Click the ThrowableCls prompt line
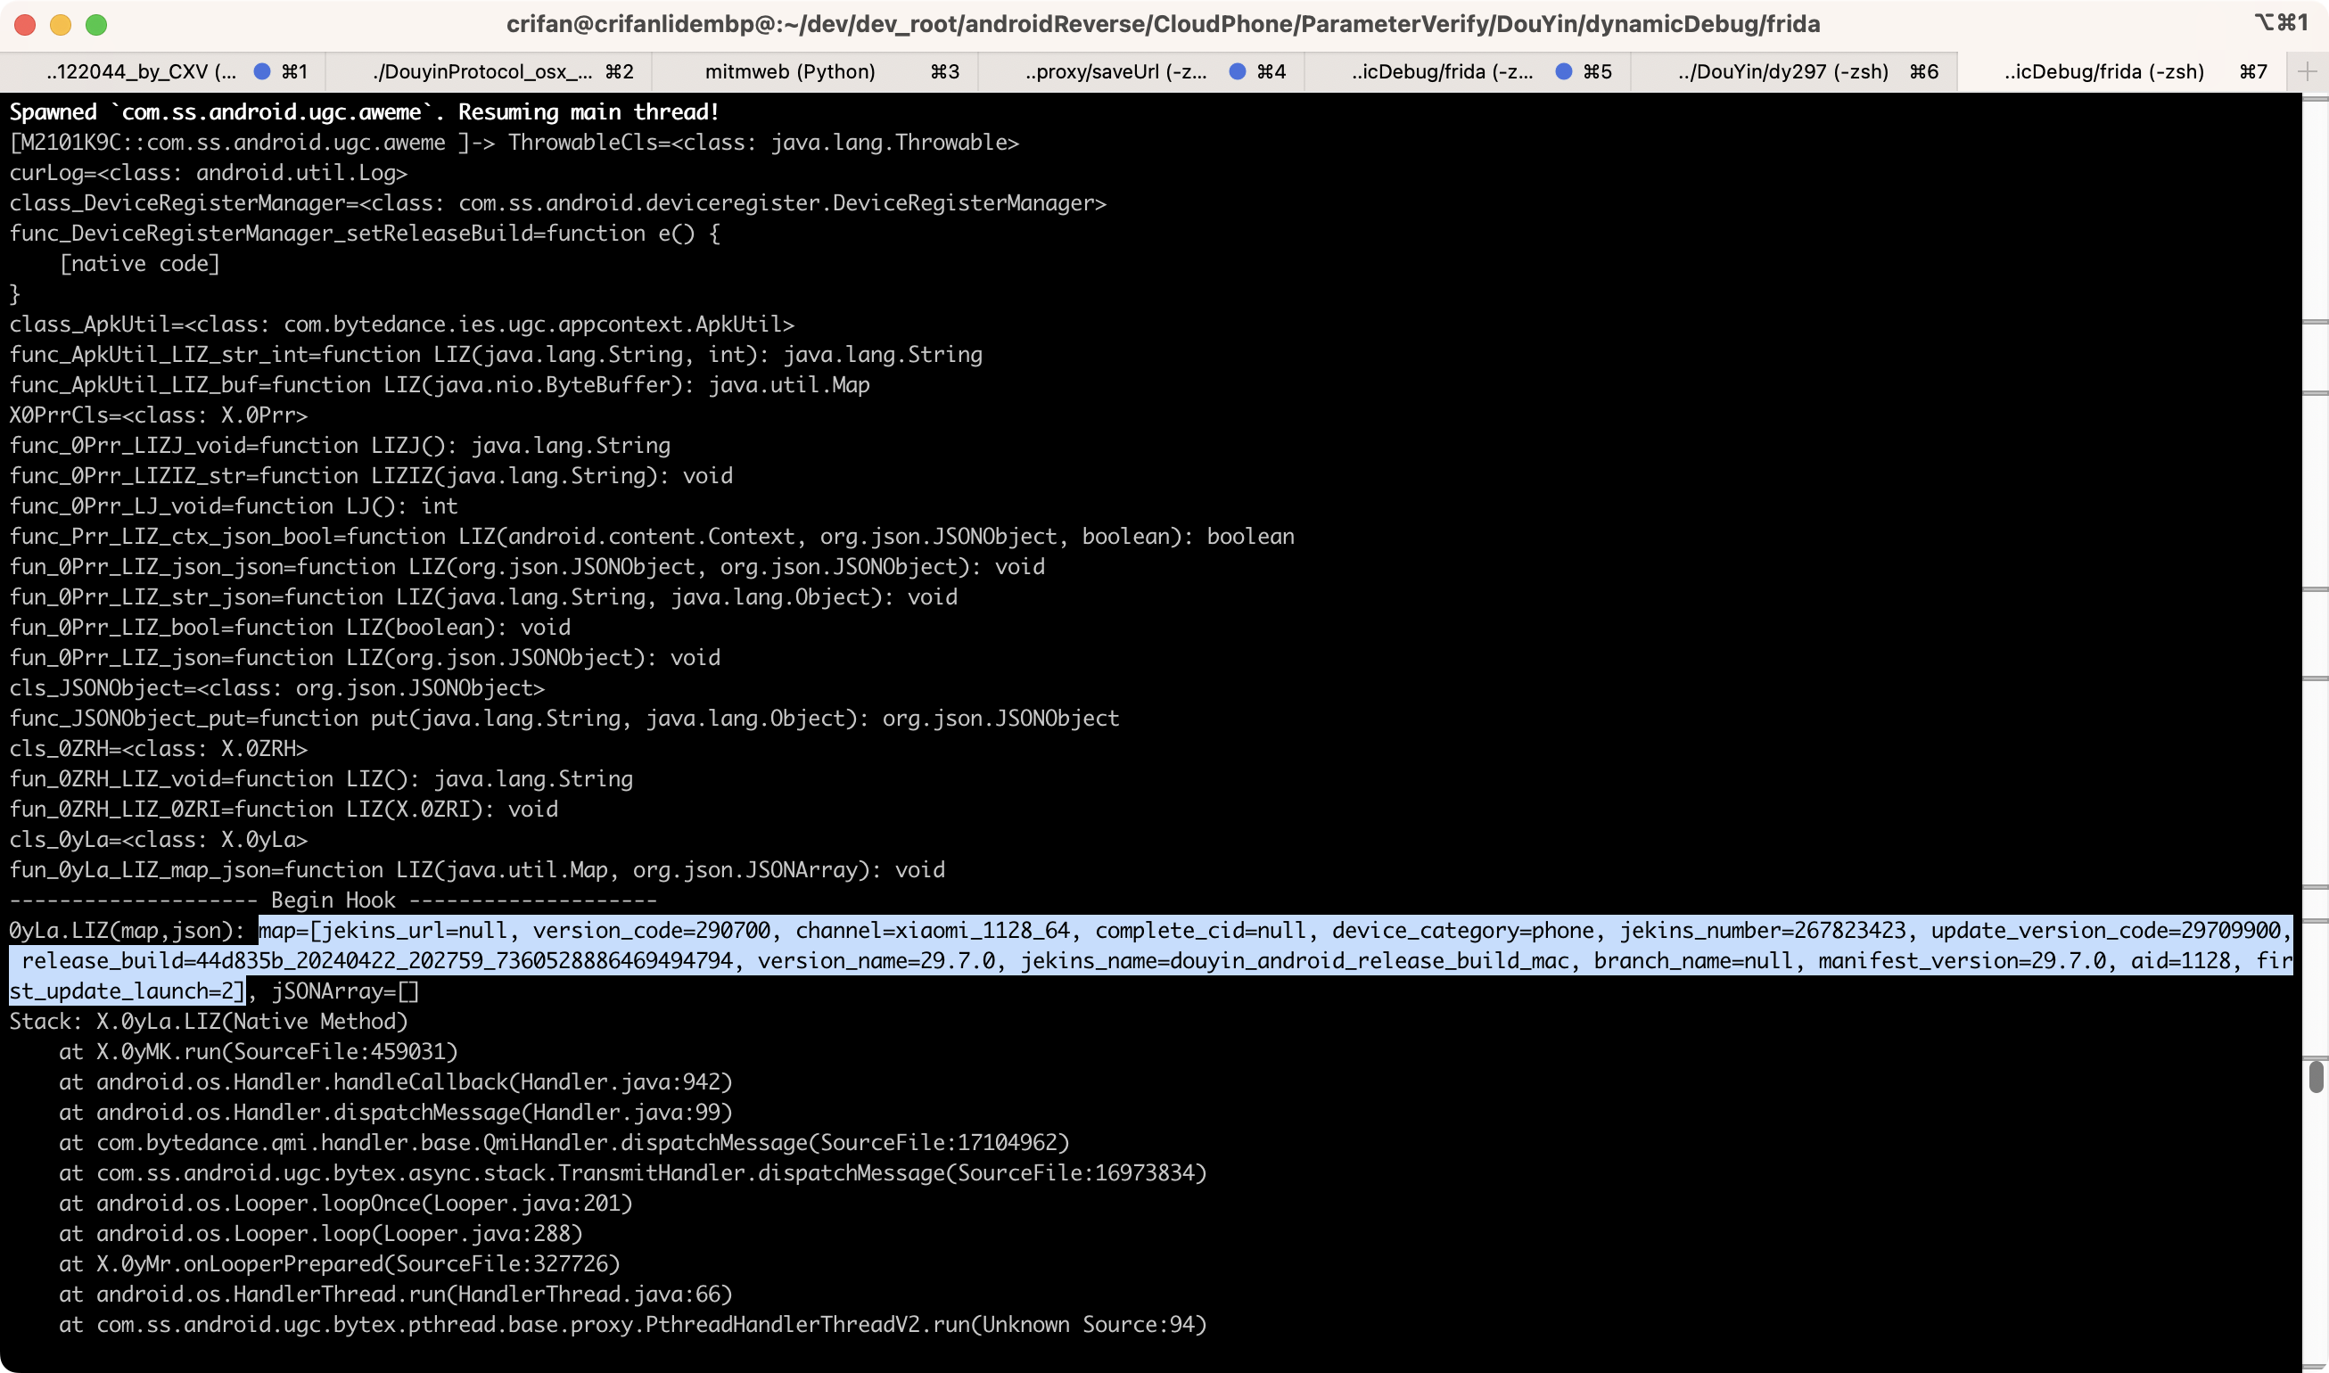The width and height of the screenshot is (2329, 1373). point(514,143)
